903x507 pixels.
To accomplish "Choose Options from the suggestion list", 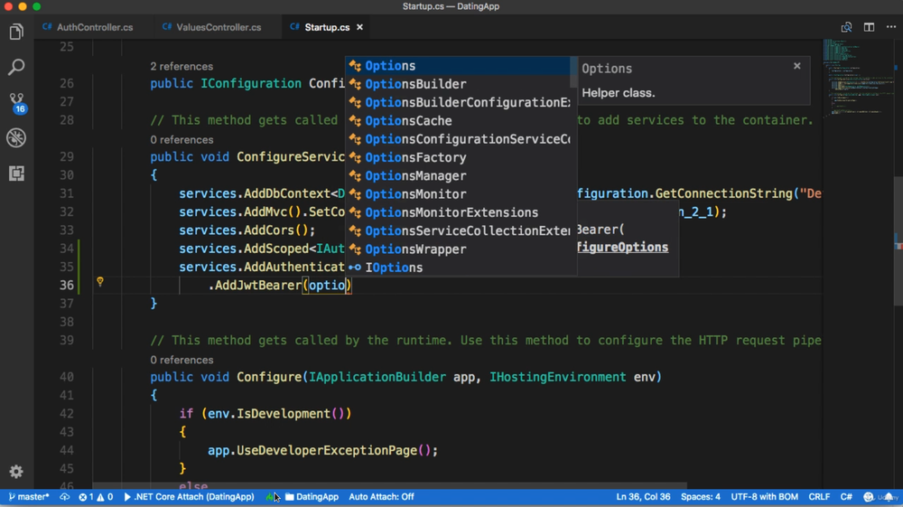I will (458, 66).
